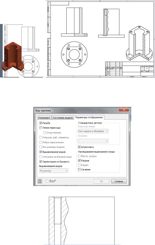Open the Как задано в обозревателе dropdown
The width and height of the screenshot is (155, 245).
93,131
